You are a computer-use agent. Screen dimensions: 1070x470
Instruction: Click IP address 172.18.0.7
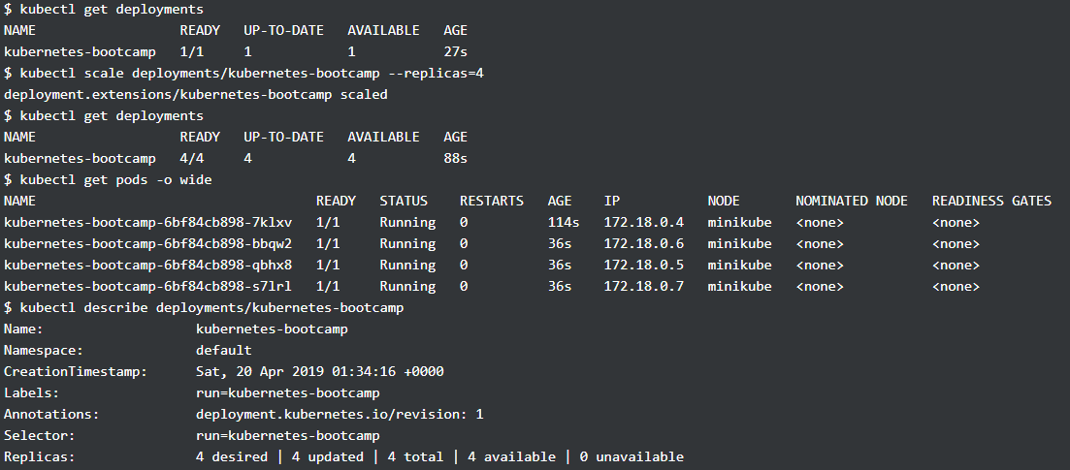[x=643, y=286]
